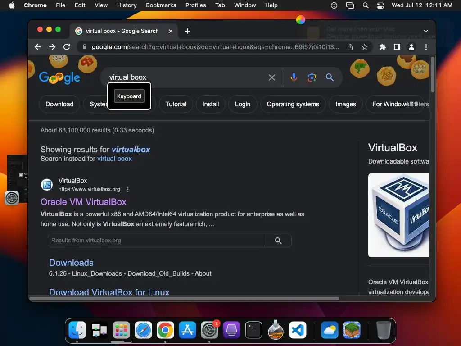The image size is (461, 346).
Task: Click the site info lock icon in the address bar
Action: click(x=85, y=47)
